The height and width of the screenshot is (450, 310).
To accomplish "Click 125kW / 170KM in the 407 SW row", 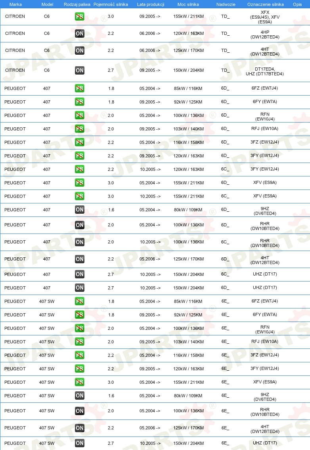I will tap(189, 428).
